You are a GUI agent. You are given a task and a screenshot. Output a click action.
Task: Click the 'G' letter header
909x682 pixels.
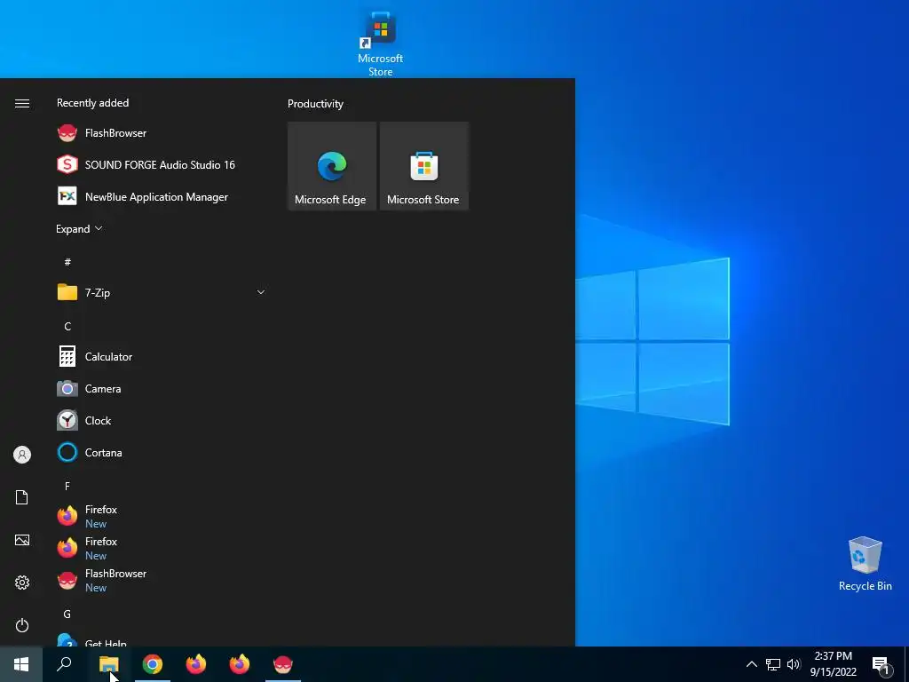[x=67, y=615]
